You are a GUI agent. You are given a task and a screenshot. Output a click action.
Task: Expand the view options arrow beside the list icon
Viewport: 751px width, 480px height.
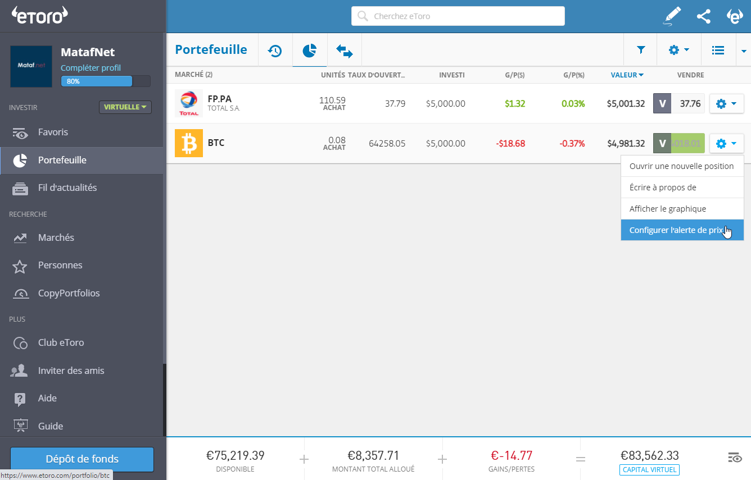[743, 51]
